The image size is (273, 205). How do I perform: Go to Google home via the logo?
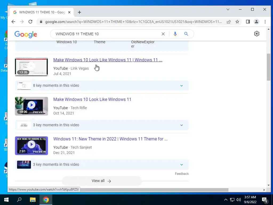26,34
